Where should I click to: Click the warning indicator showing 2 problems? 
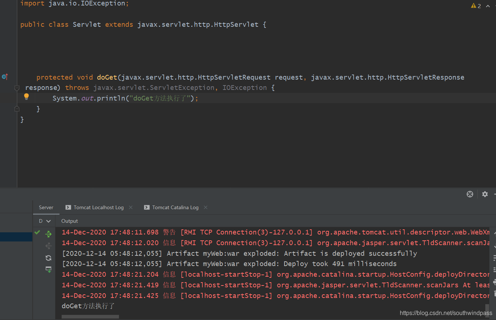(476, 6)
